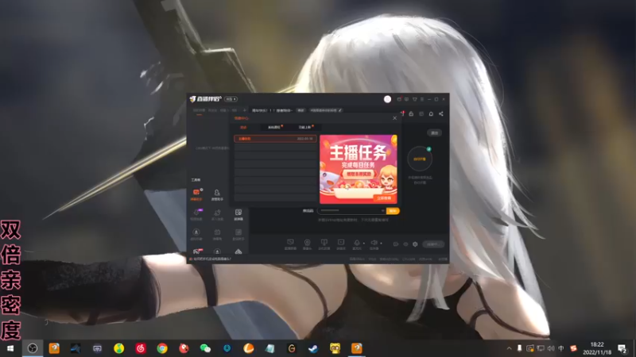Add a window capture source from the bottom toolbar
Screen dimensions: 636x357
(324, 244)
